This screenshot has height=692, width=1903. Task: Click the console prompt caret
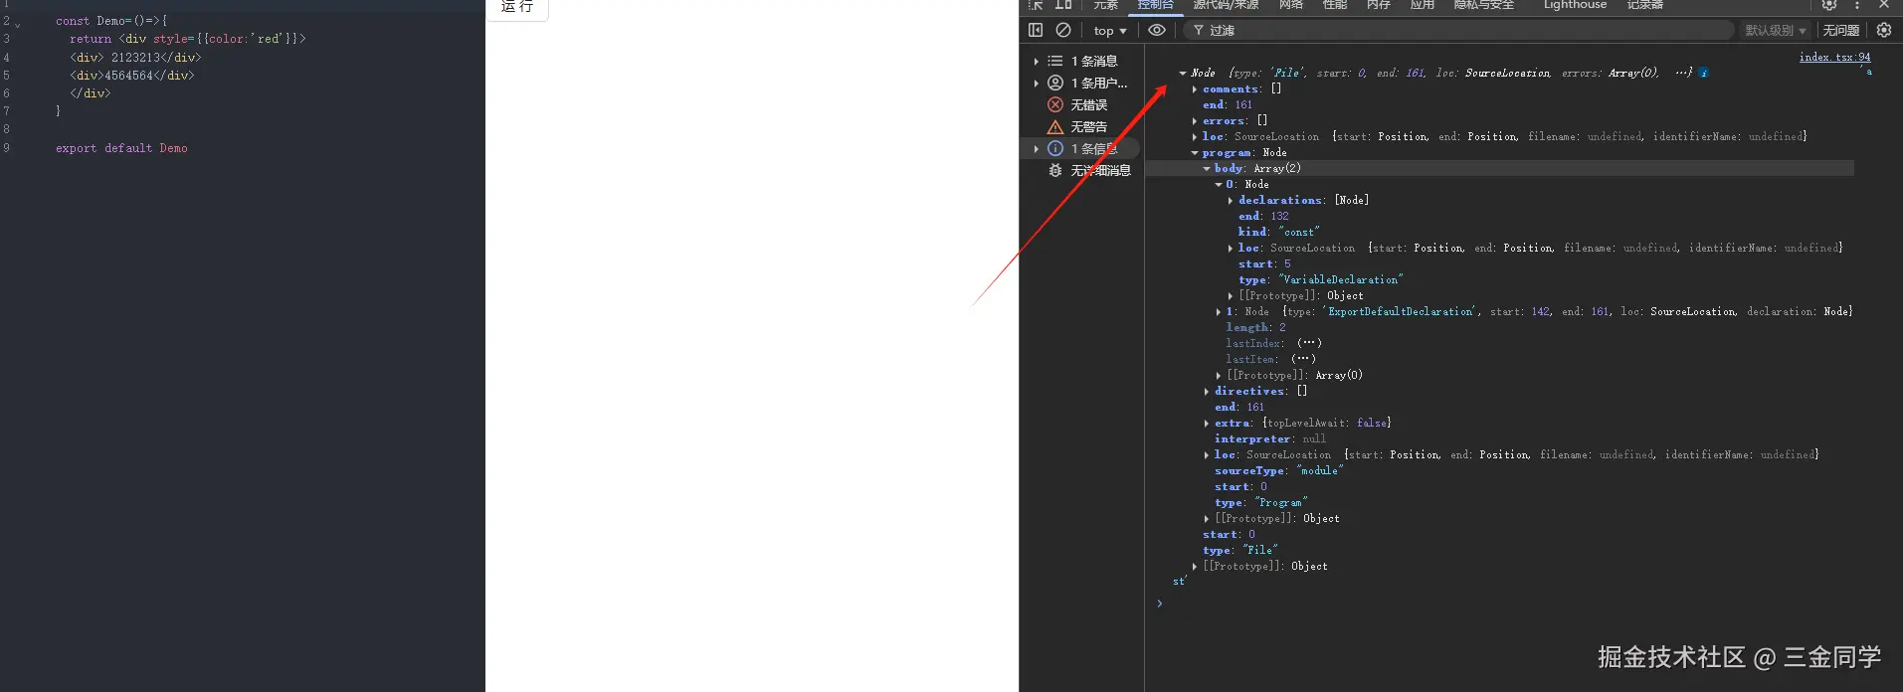pos(1160,603)
